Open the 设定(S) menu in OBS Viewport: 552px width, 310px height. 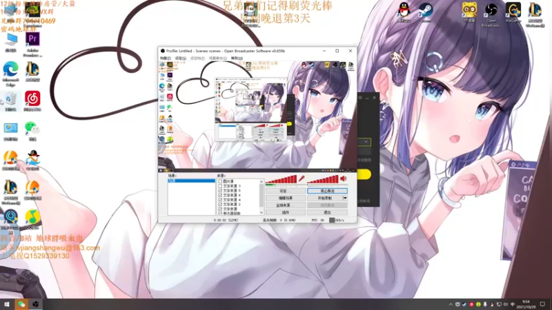181,58
